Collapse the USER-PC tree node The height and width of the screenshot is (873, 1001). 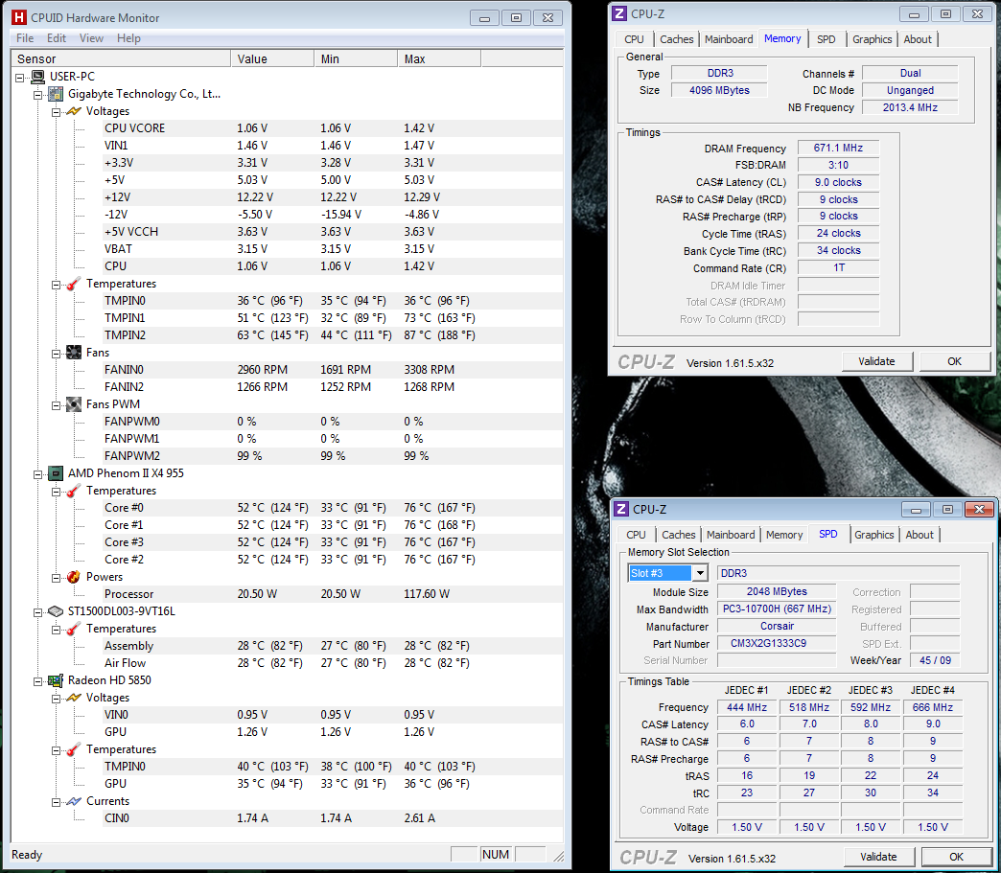20,78
